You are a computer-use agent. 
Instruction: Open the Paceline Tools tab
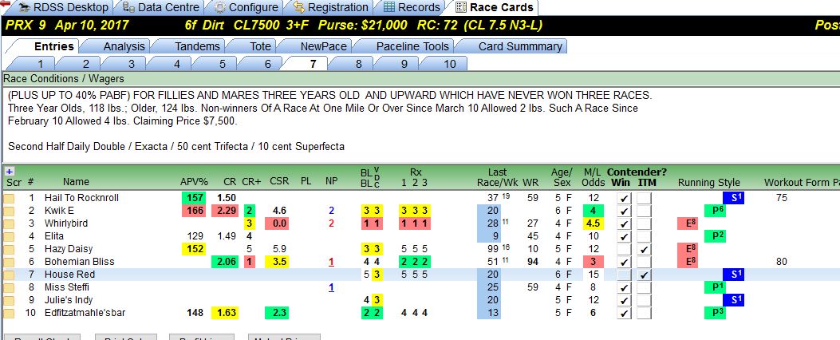(412, 46)
